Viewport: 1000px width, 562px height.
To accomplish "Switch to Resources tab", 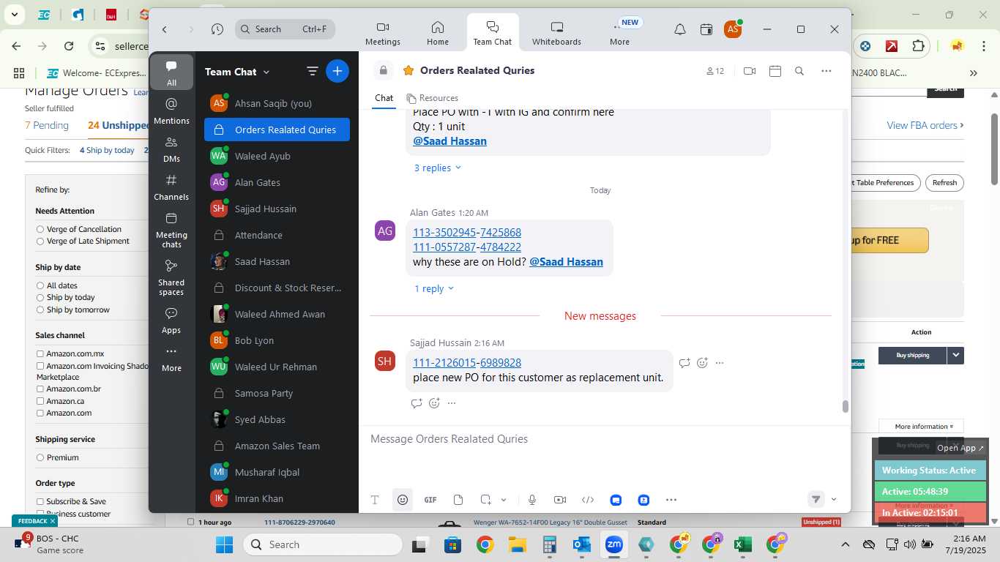I will [433, 98].
